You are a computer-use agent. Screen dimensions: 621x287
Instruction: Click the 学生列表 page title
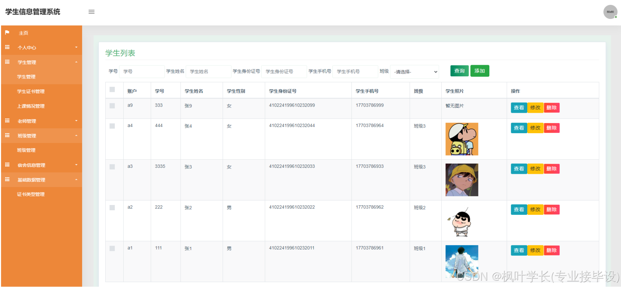(120, 53)
